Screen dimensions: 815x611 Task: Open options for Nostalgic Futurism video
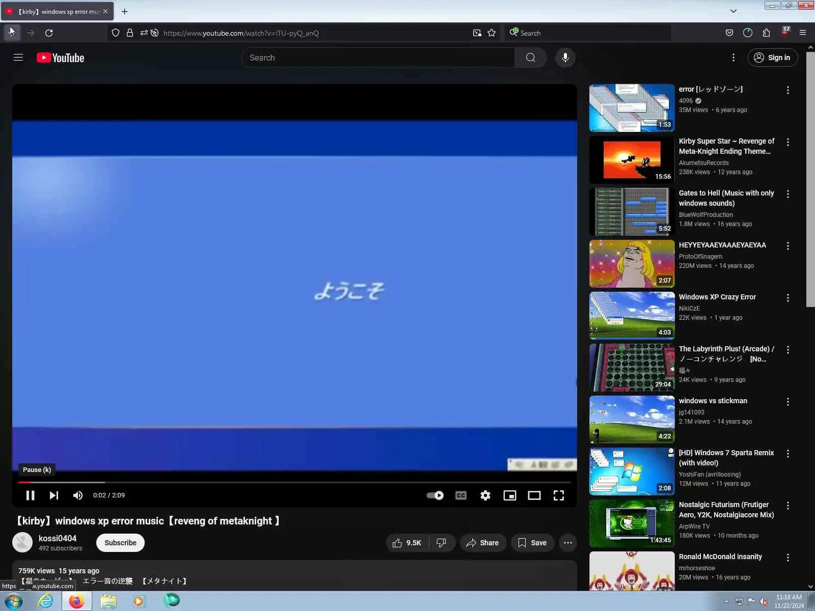pyautogui.click(x=787, y=506)
